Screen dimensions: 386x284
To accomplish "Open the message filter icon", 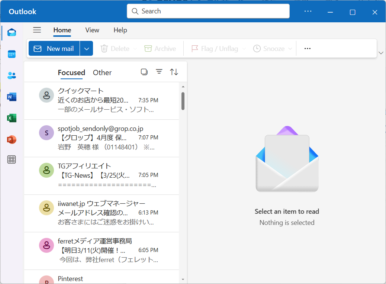I will (159, 72).
